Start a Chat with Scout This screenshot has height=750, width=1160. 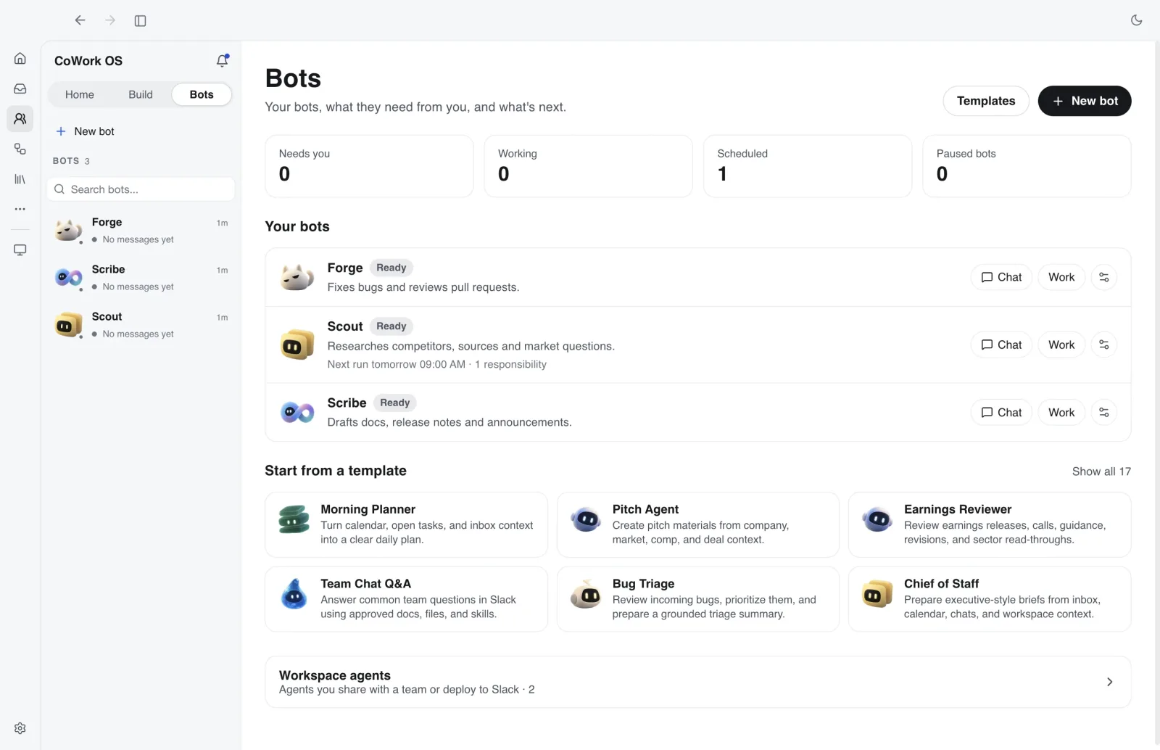(1001, 345)
